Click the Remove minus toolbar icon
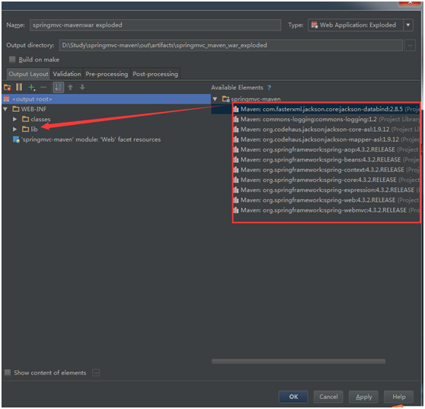The image size is (425, 409). pyautogui.click(x=43, y=88)
